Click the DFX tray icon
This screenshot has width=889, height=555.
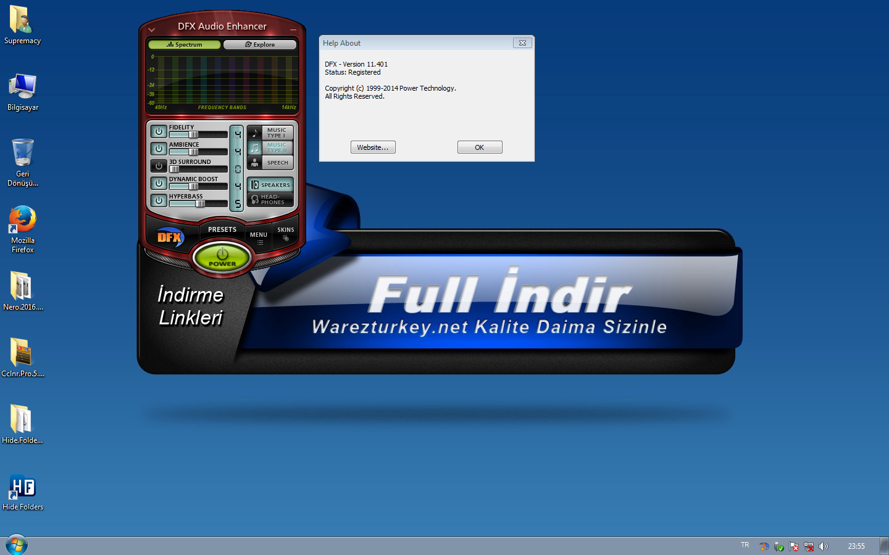[x=764, y=546]
